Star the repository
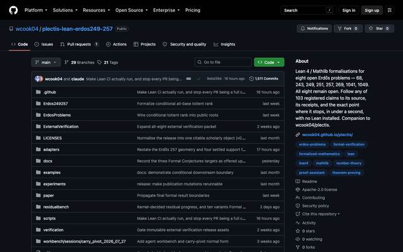403x252 pixels. tap(379, 28)
